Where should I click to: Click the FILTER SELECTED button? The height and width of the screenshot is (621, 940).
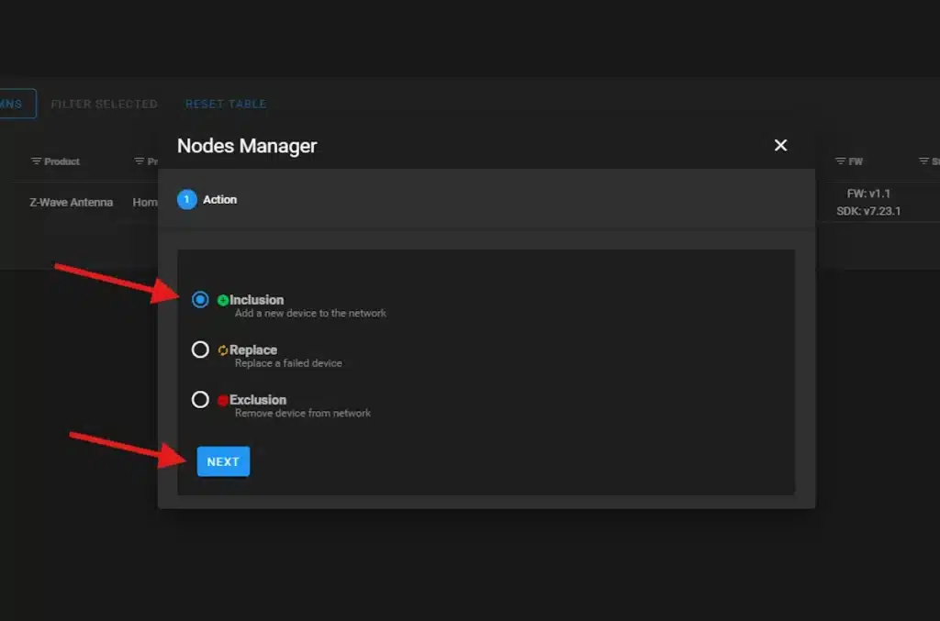[105, 105]
